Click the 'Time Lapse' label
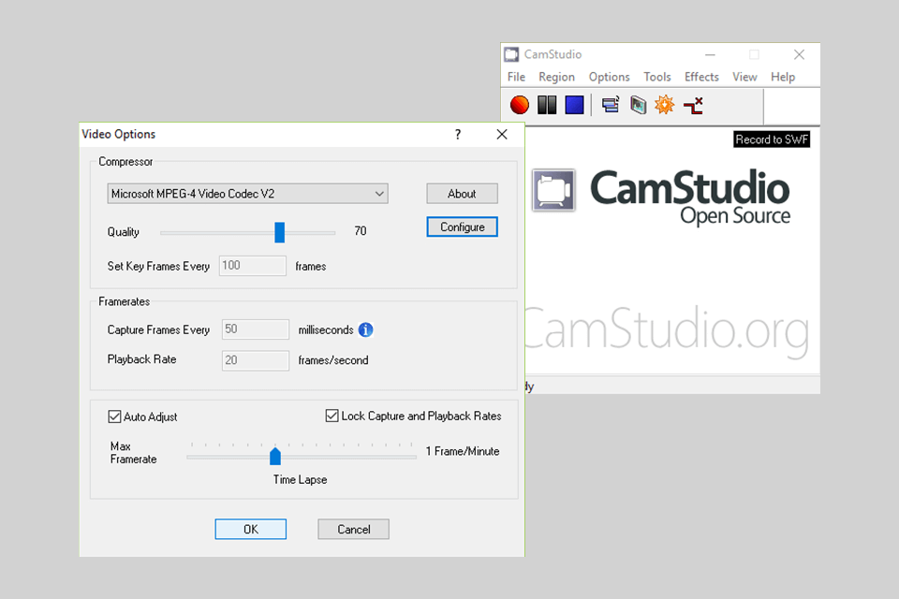Screen dimensions: 899x599 300,480
